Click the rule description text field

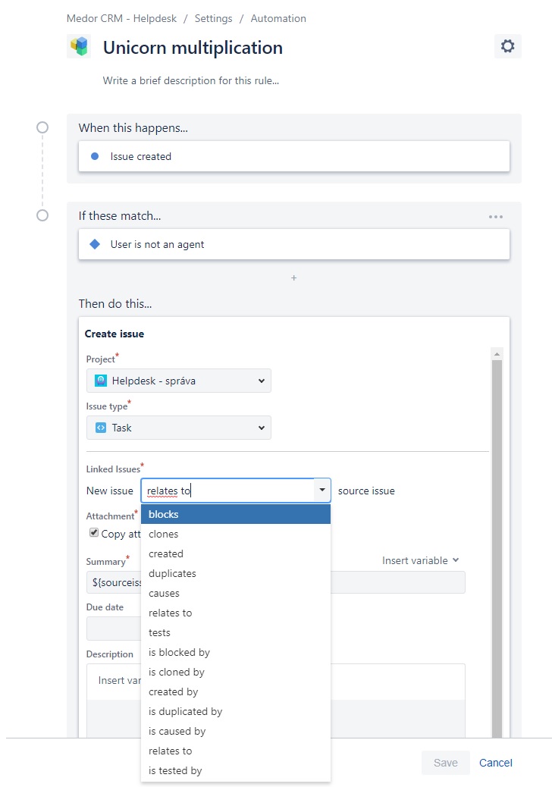(190, 81)
